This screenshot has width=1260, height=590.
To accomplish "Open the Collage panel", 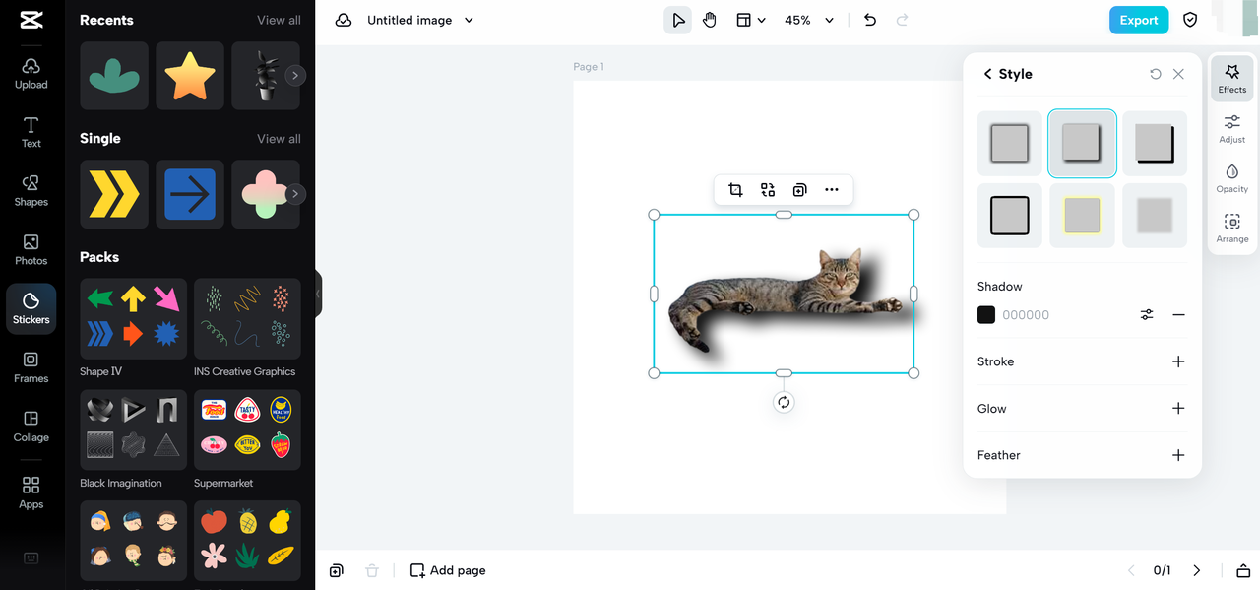I will tap(31, 426).
